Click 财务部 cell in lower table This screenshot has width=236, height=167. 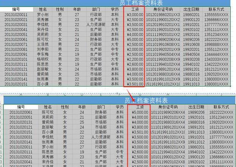pyautogui.click(x=101, y=112)
